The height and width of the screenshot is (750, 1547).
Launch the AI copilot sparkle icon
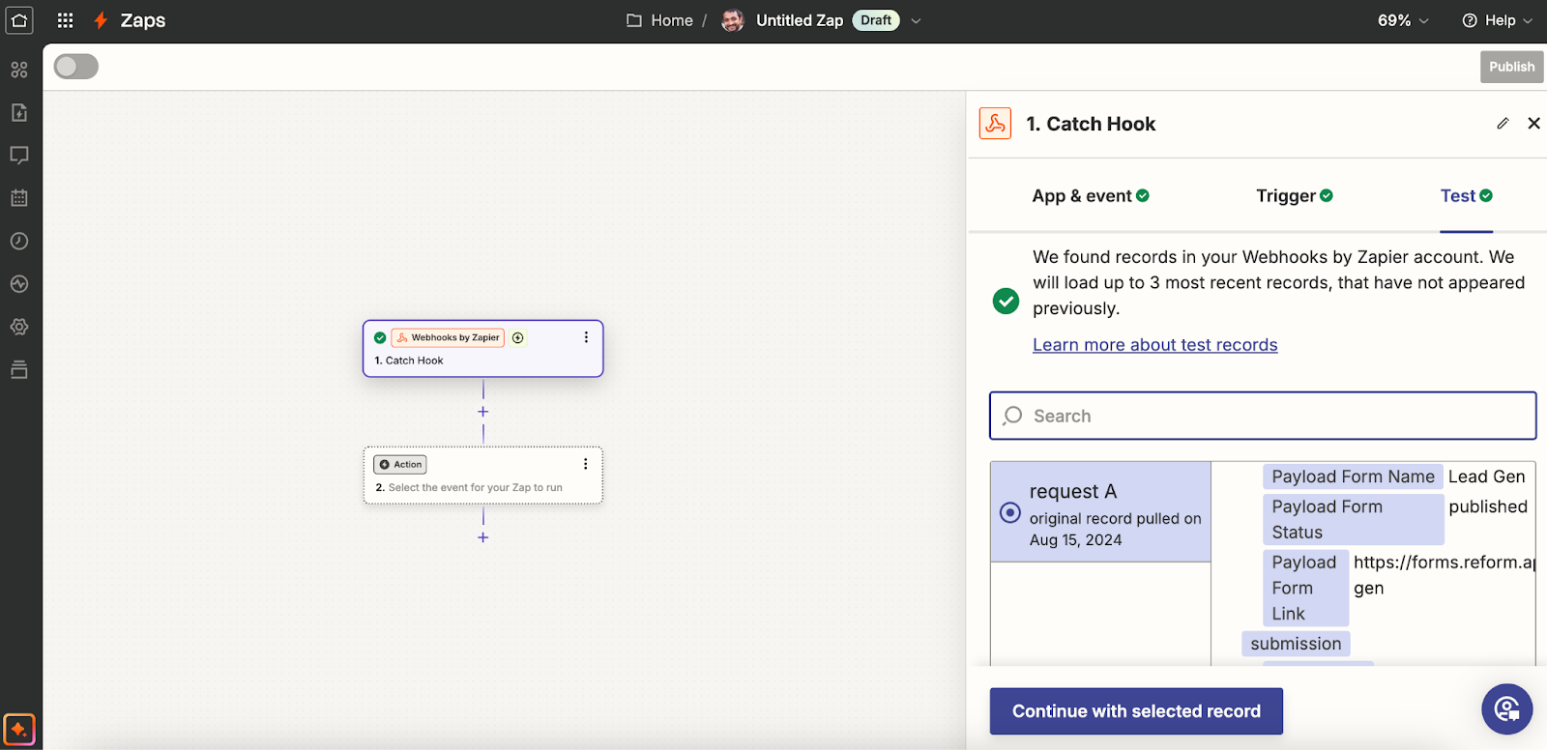(x=19, y=729)
